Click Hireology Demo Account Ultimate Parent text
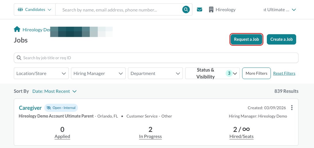314x148 pixels. 56,116
